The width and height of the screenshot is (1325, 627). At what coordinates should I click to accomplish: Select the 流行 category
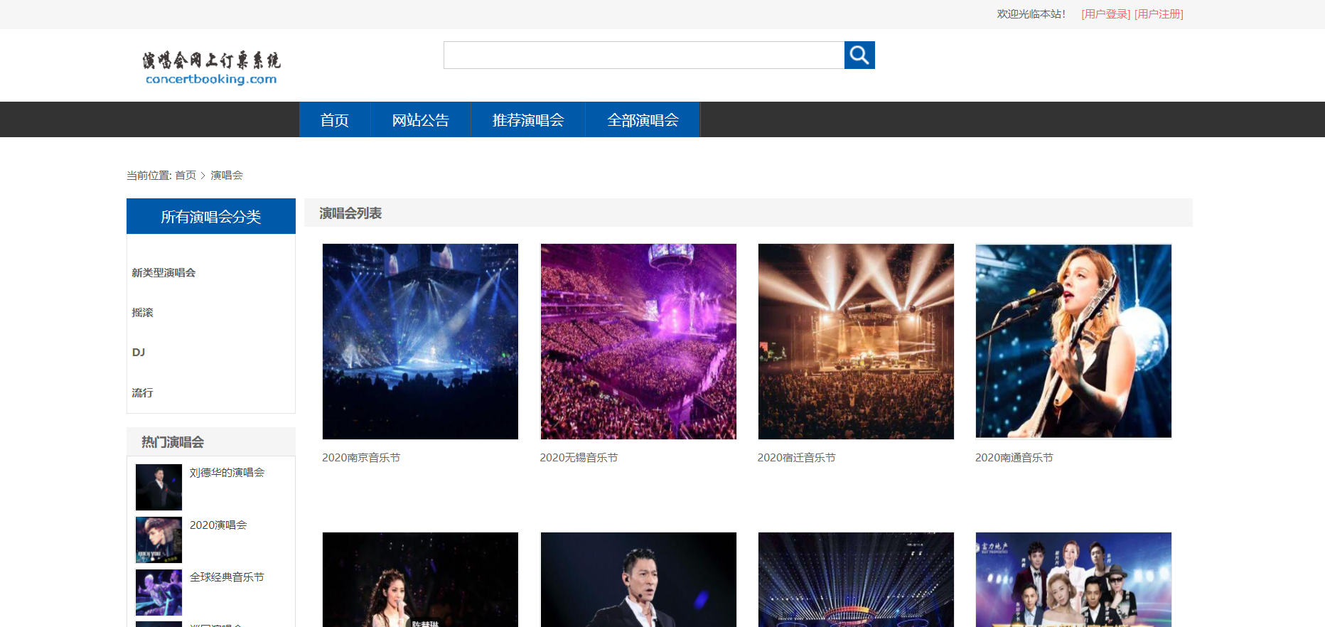coord(142,393)
